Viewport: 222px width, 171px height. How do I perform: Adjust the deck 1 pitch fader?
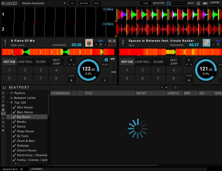click(x=113, y=72)
